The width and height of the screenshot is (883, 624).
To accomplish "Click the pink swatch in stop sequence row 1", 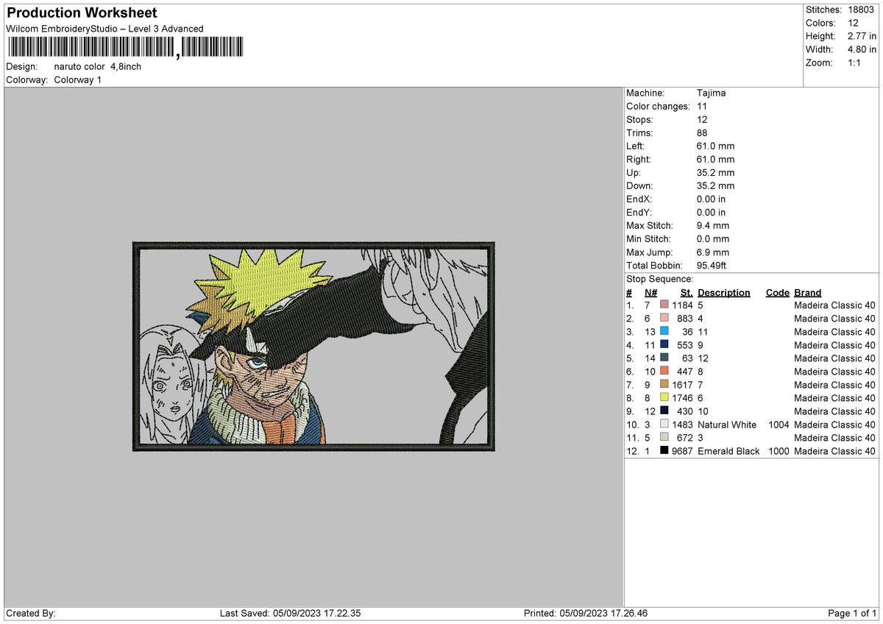I will click(x=664, y=305).
